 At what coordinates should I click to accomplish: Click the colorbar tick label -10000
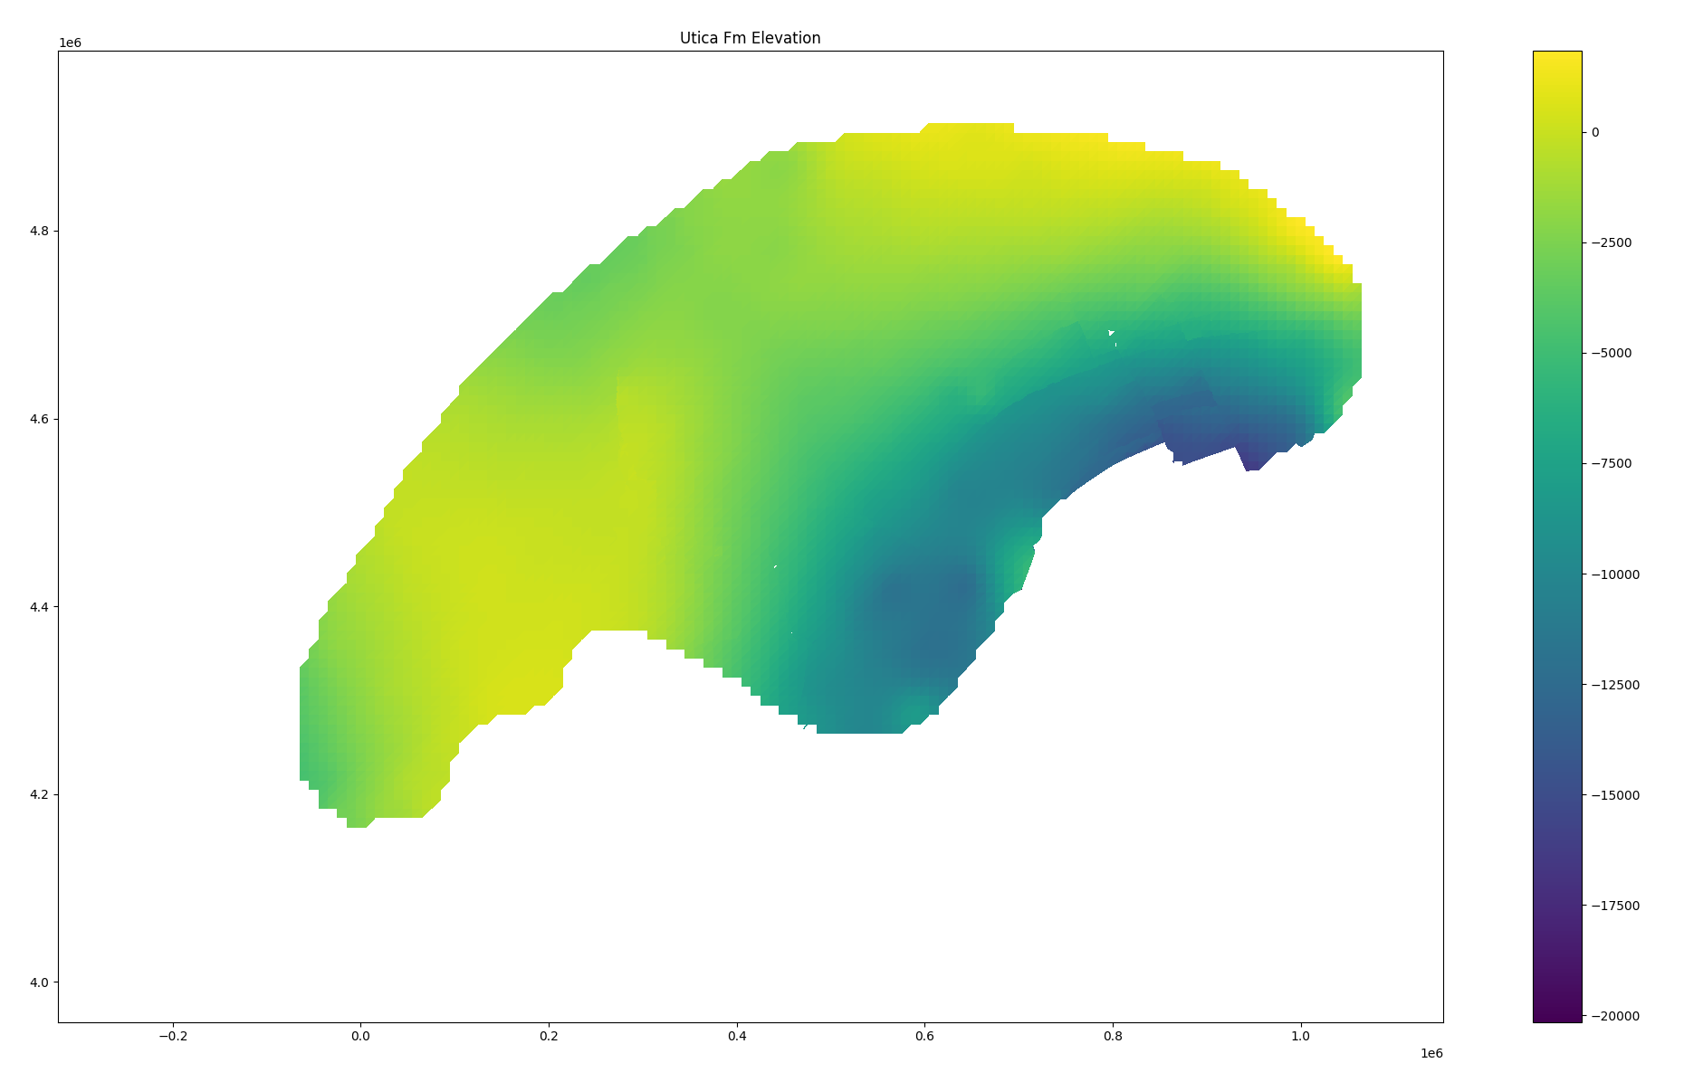[x=1615, y=574]
